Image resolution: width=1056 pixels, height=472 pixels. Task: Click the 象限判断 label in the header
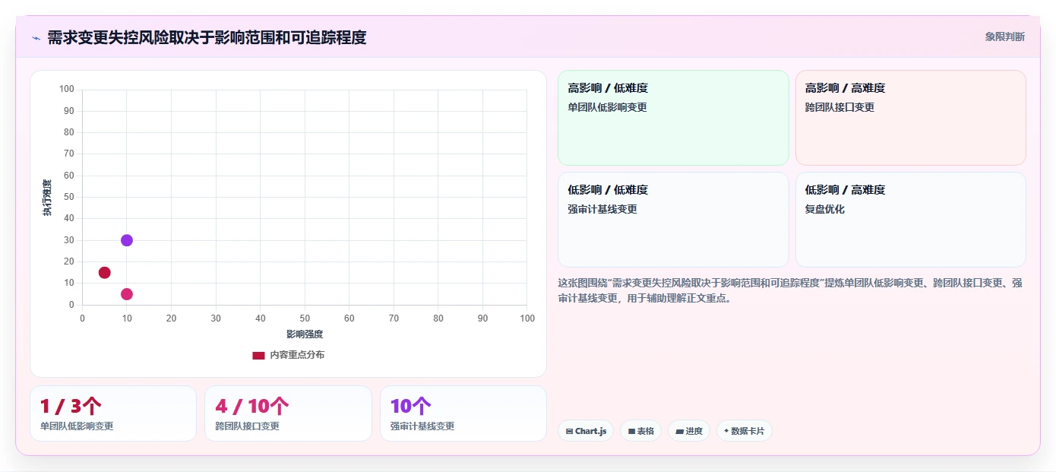1004,36
